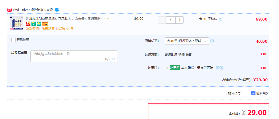Image resolution: width=279 pixels, height=119 pixels.
Task: Open the 省40元:值得买沐浴慕斯 discount dropdown
Action: click(x=187, y=41)
